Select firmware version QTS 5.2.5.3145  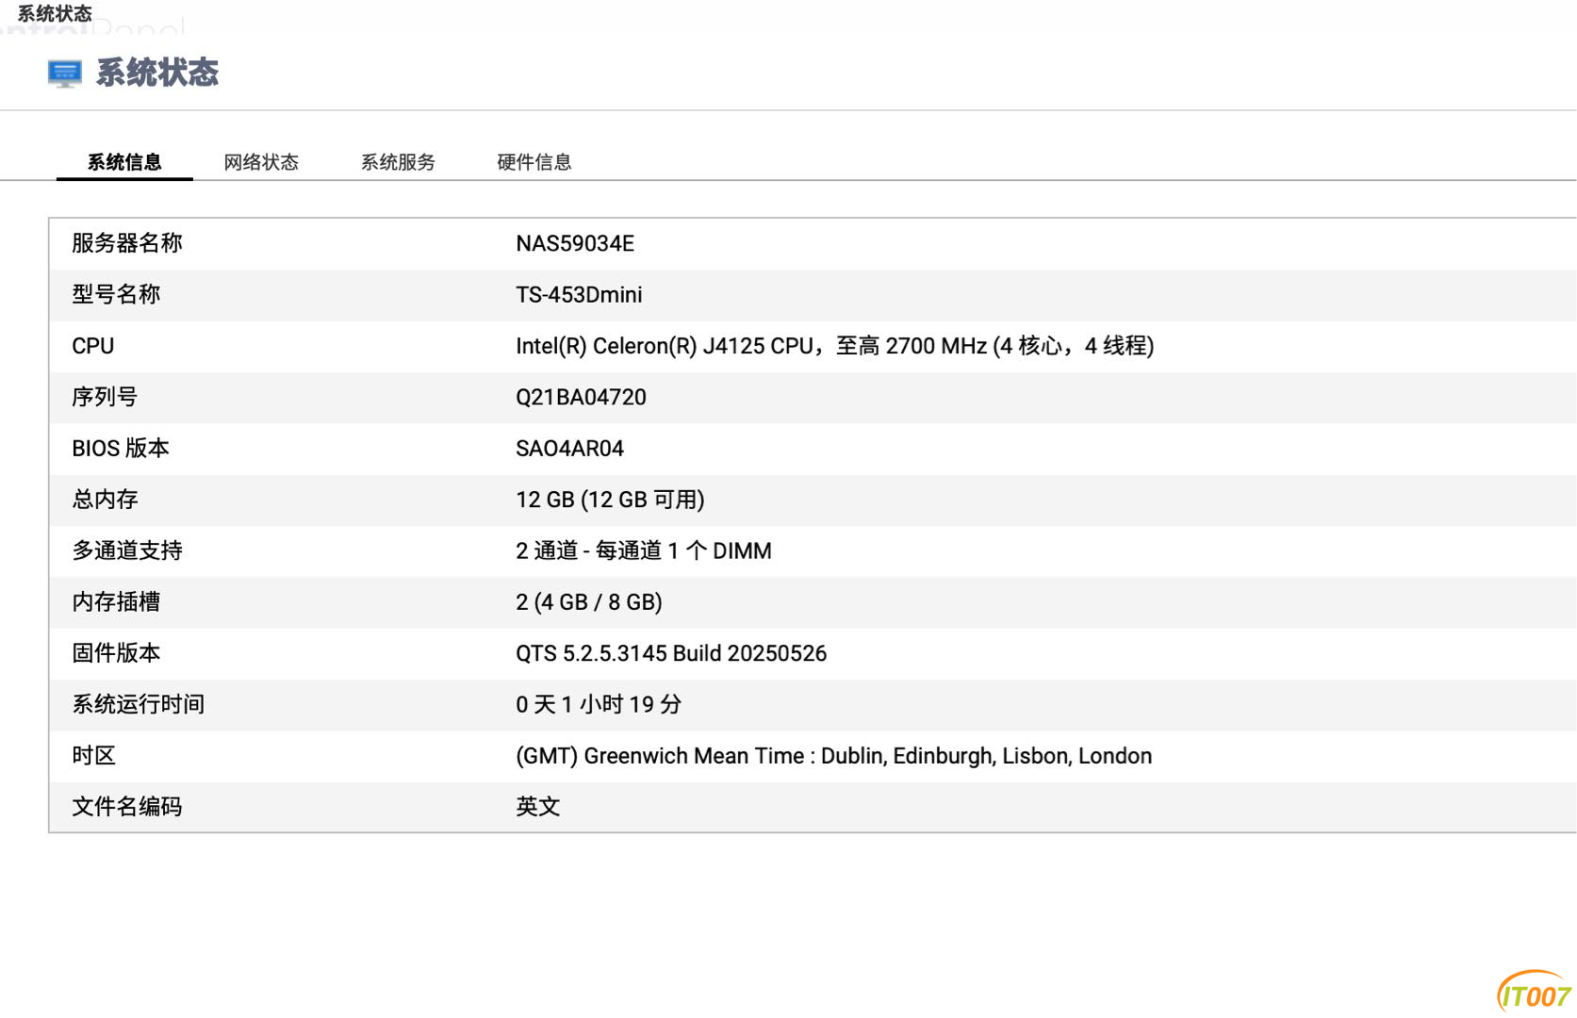(671, 653)
